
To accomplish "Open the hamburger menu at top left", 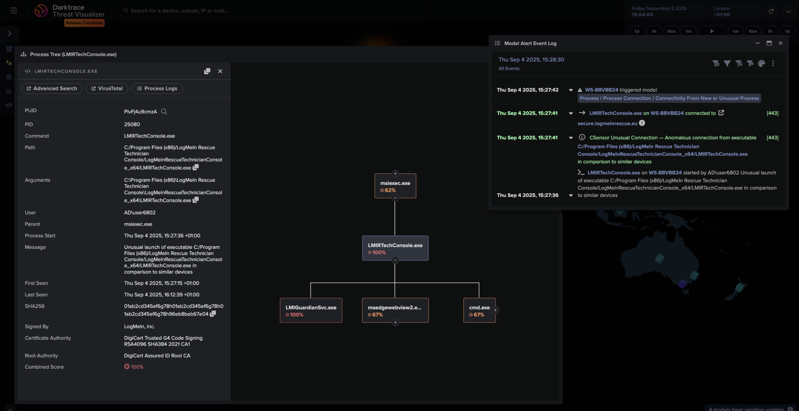I will click(x=13, y=11).
